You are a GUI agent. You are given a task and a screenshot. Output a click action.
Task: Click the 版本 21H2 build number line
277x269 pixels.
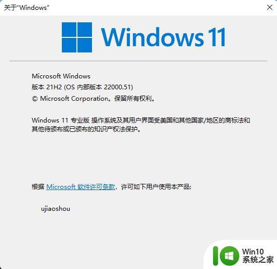(x=82, y=87)
